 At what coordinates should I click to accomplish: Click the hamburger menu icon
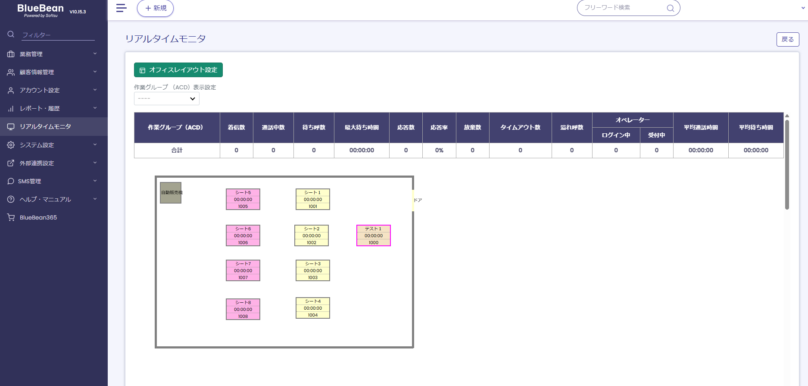[x=122, y=8]
